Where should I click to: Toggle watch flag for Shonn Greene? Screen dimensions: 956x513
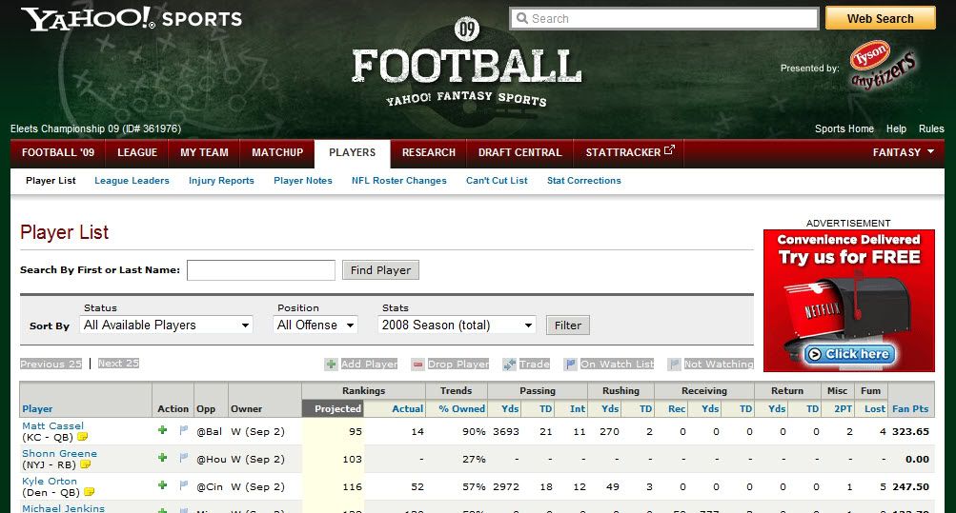[183, 458]
